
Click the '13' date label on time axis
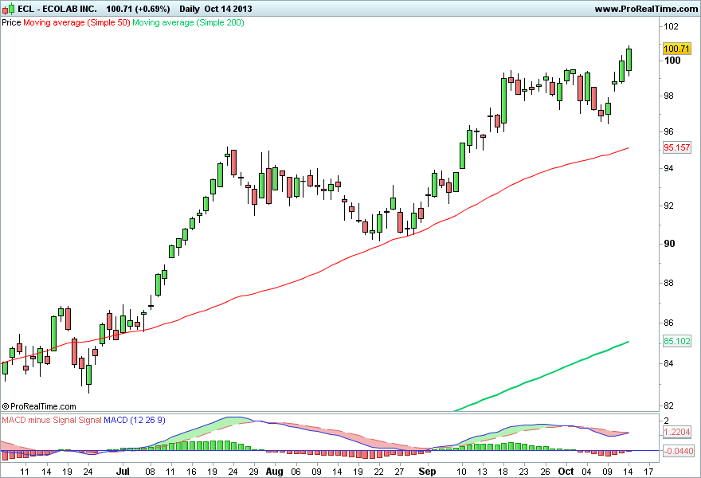[482, 472]
